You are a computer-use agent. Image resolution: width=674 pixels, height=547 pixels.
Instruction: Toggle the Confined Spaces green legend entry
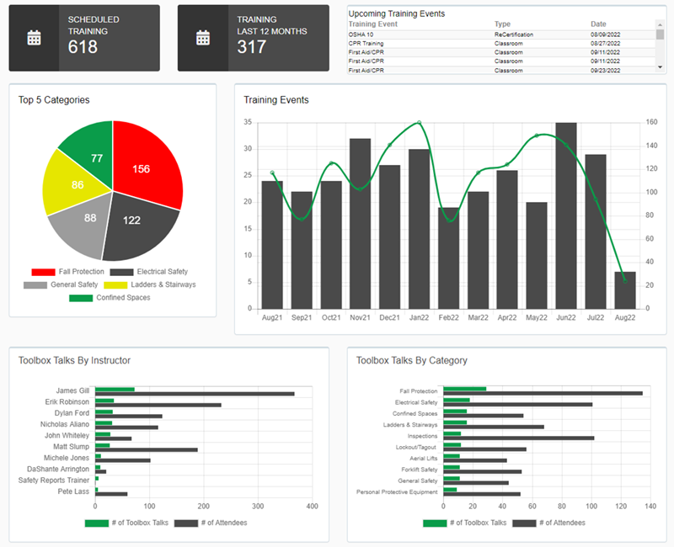110,298
